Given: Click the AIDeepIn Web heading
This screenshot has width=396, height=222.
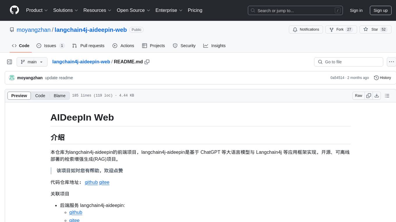Looking at the screenshot, I should 82,117.
